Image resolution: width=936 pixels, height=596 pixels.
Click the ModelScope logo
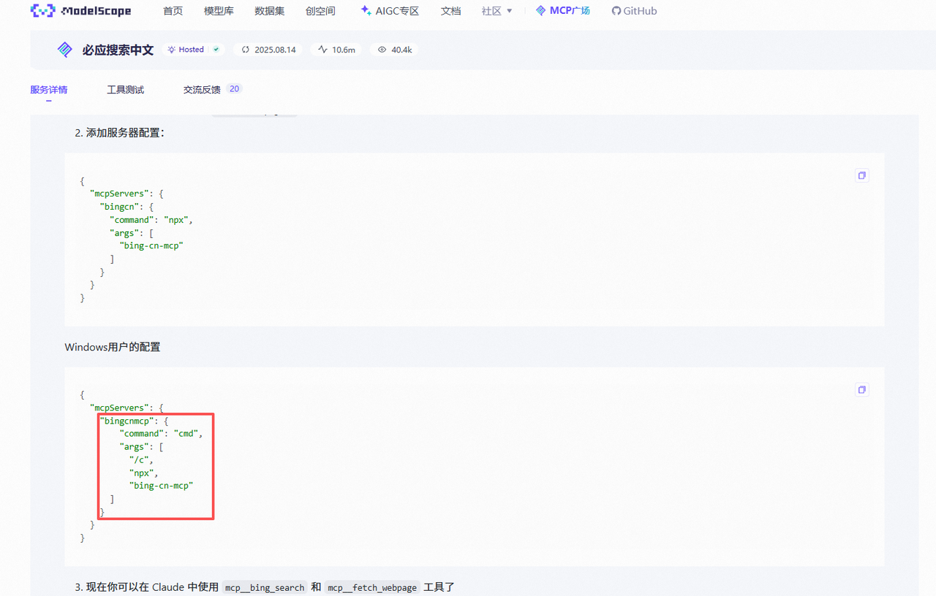pyautogui.click(x=80, y=10)
